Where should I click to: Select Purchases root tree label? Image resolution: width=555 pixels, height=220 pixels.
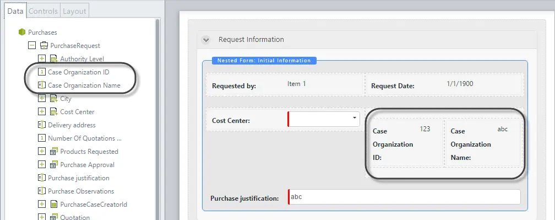click(x=42, y=32)
